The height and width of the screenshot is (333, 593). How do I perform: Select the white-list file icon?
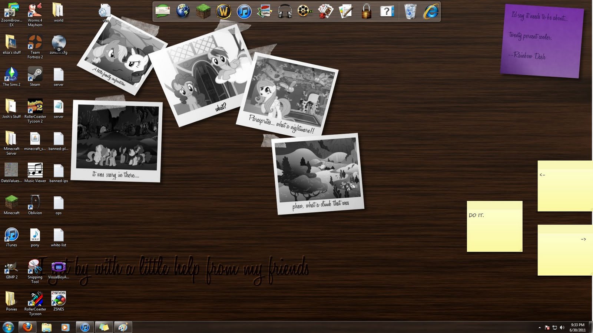(x=59, y=237)
